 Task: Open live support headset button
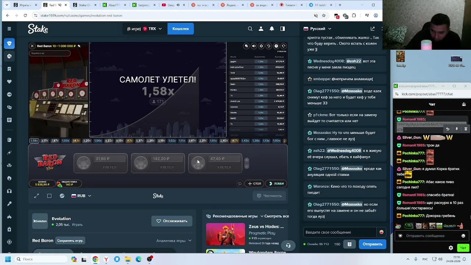click(288, 245)
